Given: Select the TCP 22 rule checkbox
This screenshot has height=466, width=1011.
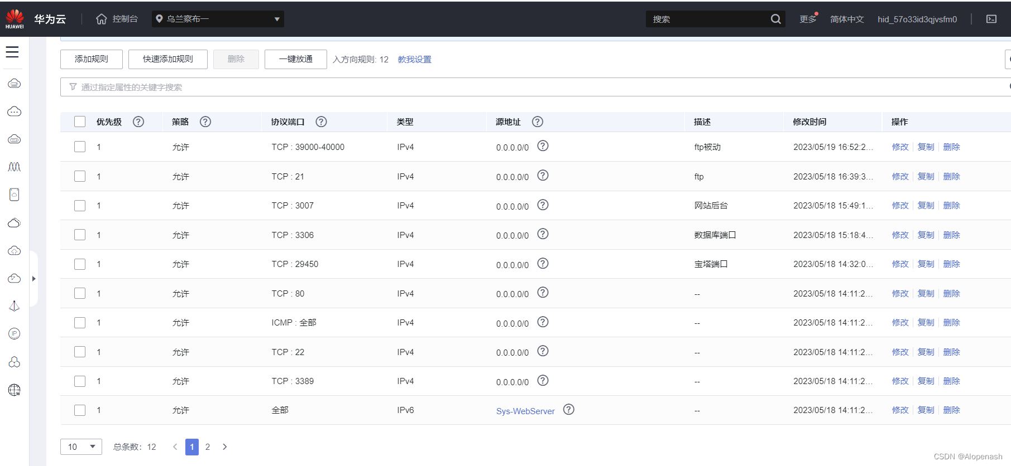Looking at the screenshot, I should [80, 352].
